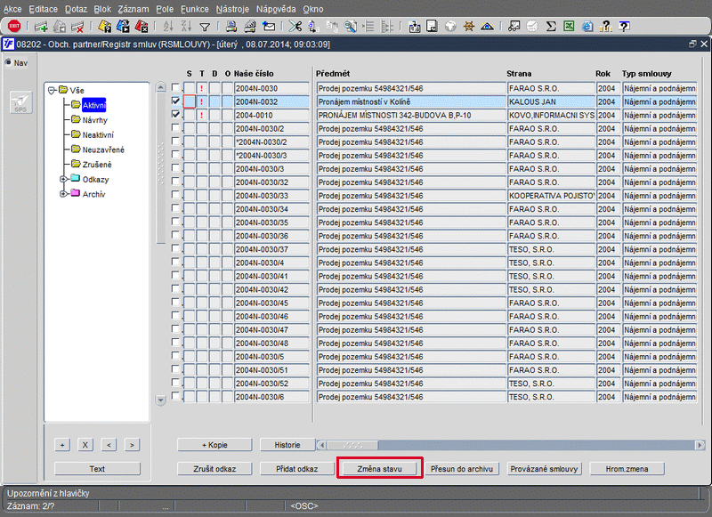Expand the Odkazy tree node
Screen dimensions: 712x517
coord(63,179)
